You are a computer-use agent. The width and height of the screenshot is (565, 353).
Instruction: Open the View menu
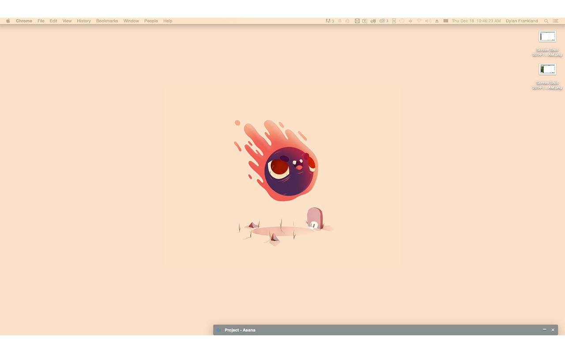pos(67,21)
